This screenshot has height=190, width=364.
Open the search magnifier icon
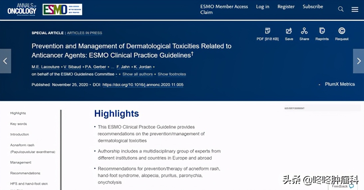(x=341, y=9)
